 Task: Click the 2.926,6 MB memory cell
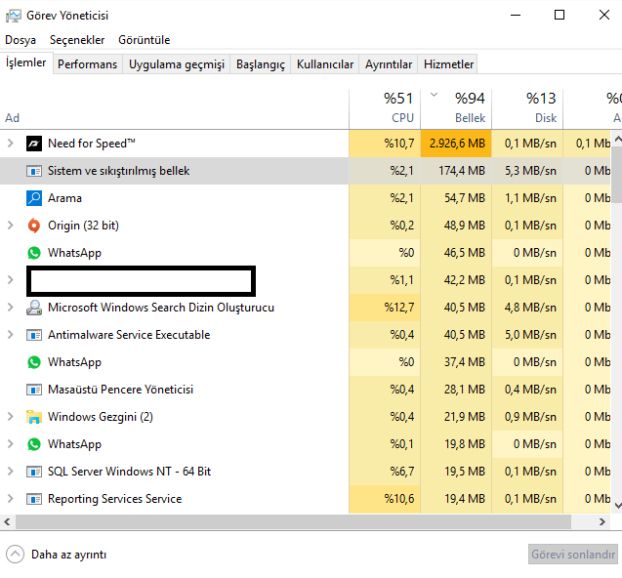point(456,144)
